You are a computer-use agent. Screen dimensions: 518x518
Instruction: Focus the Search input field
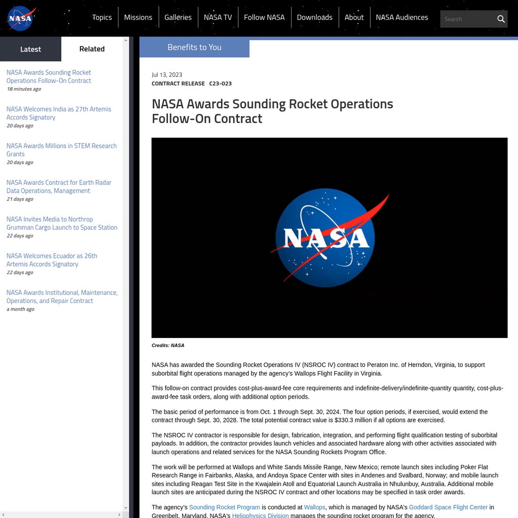click(468, 19)
